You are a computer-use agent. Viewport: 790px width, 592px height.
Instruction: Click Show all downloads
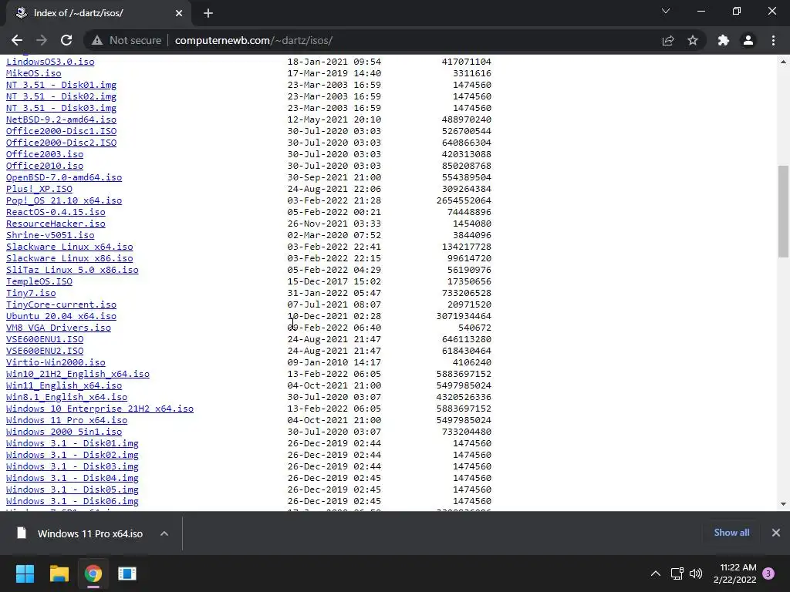(x=731, y=533)
